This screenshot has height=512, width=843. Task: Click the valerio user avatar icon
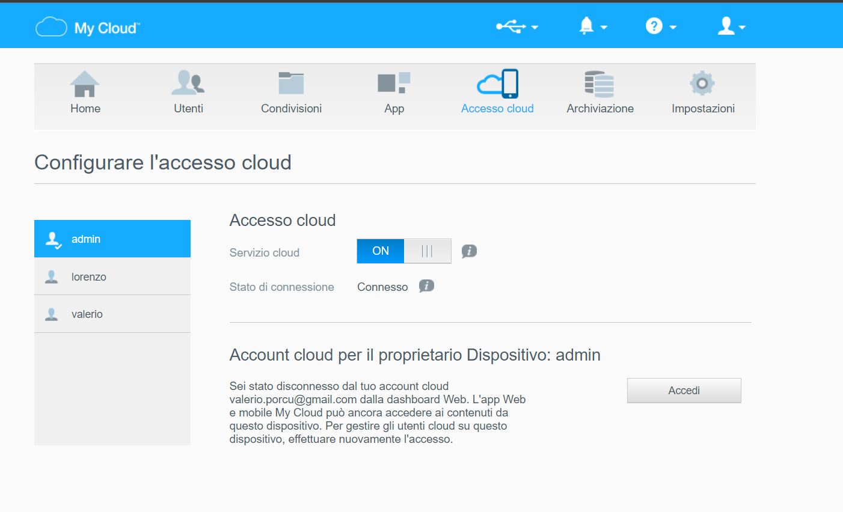point(52,314)
